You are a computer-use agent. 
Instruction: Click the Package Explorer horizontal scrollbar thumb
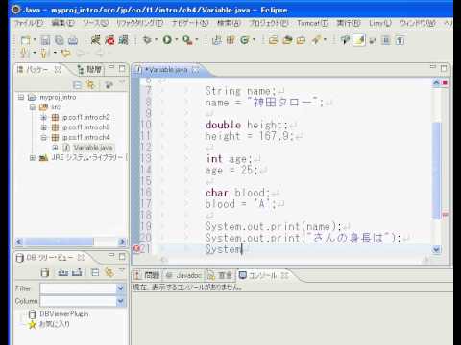[x=60, y=241]
